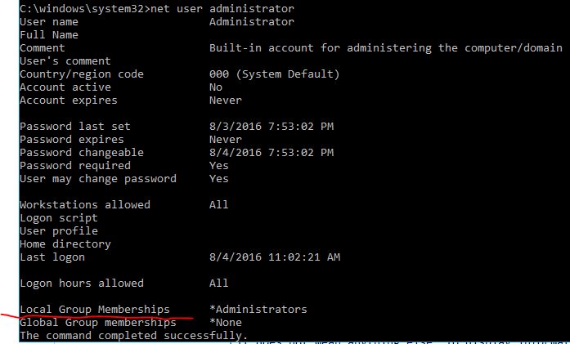Click the 'Logon script' label
Image resolution: width=570 pixels, height=344 pixels.
[x=59, y=218]
